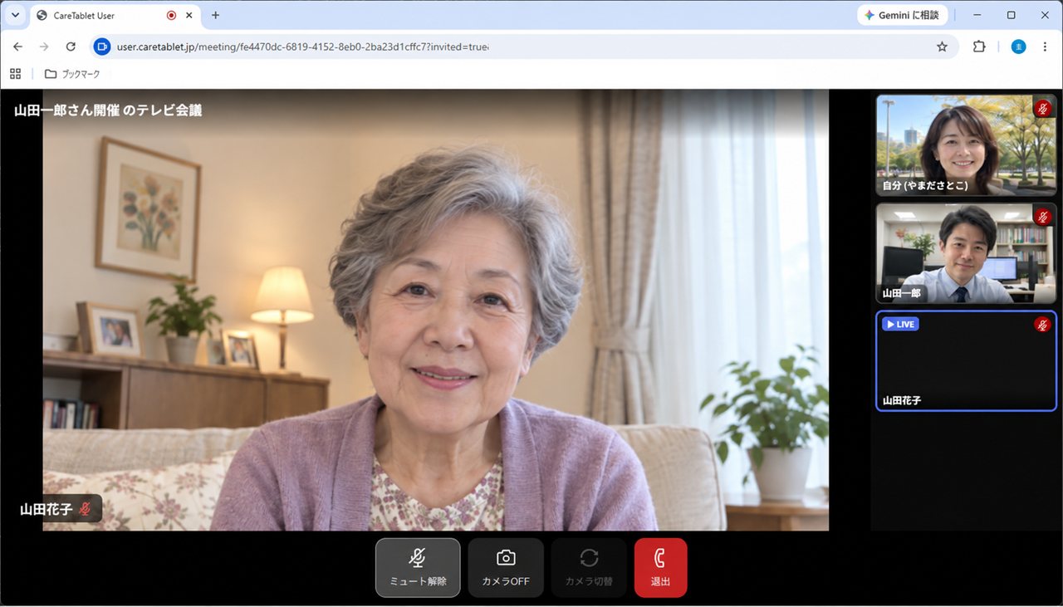Screen dimensions: 1063x607
Task: Reload the page
Action: click(x=71, y=47)
